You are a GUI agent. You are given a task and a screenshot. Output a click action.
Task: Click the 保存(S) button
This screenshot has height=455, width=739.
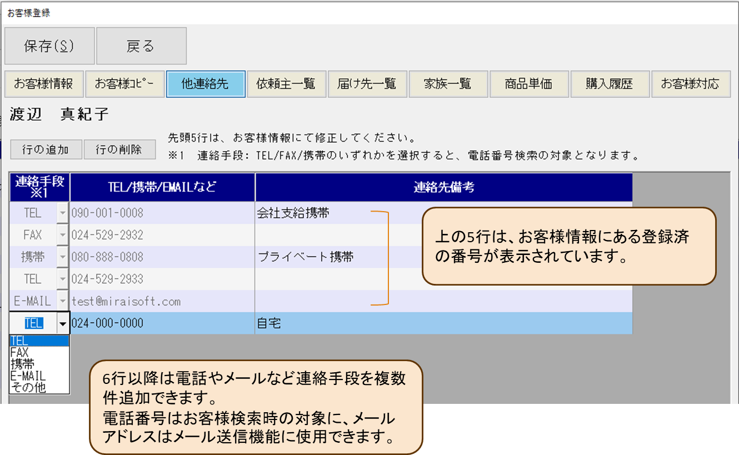(49, 46)
